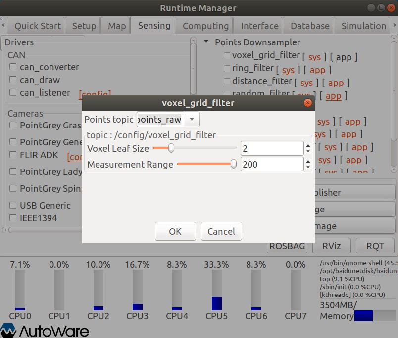Confirm dialog with OK button
398x338 pixels.
pyautogui.click(x=175, y=231)
